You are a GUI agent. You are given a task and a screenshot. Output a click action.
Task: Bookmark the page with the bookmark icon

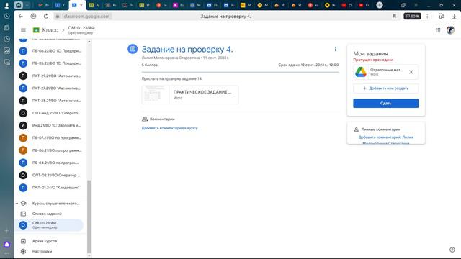click(394, 16)
